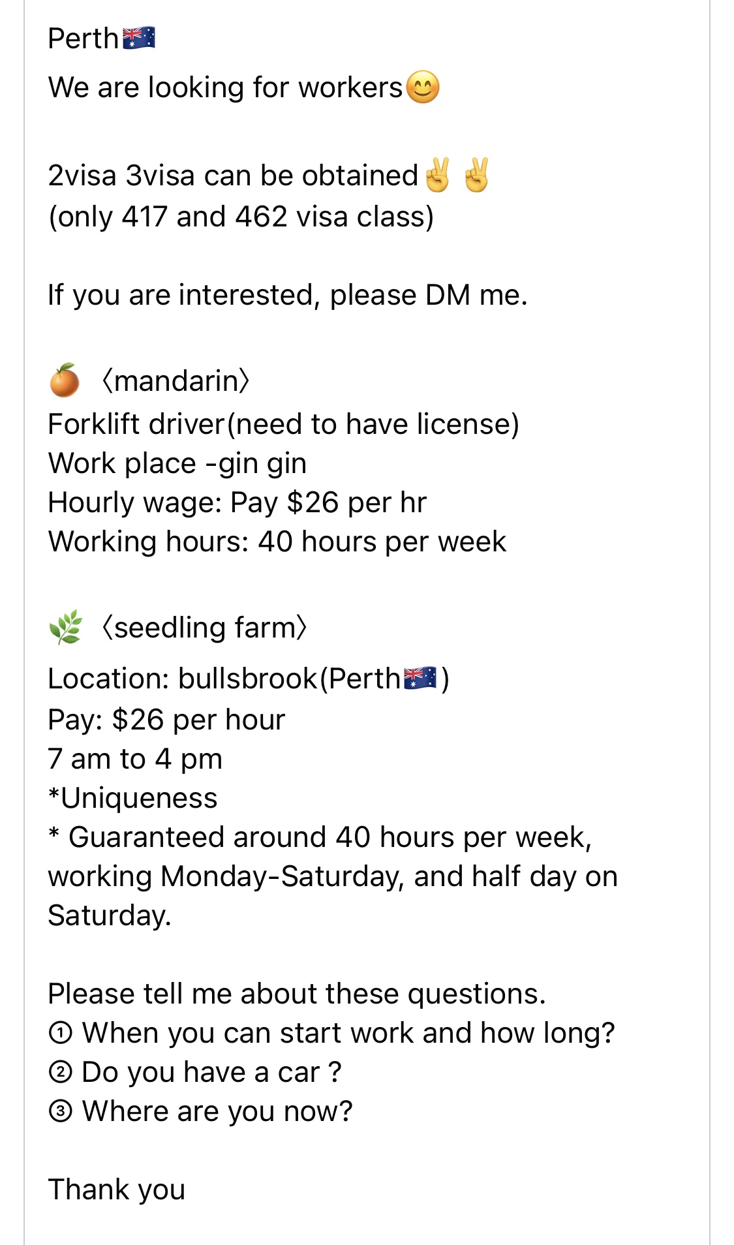Tap the mandarin orange emoji
The height and width of the screenshot is (1245, 734).
point(65,380)
